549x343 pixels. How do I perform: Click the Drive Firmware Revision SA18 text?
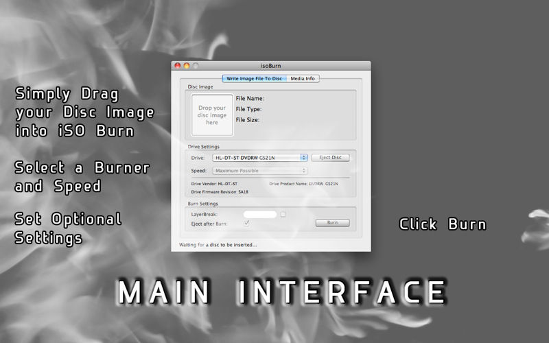tap(220, 192)
